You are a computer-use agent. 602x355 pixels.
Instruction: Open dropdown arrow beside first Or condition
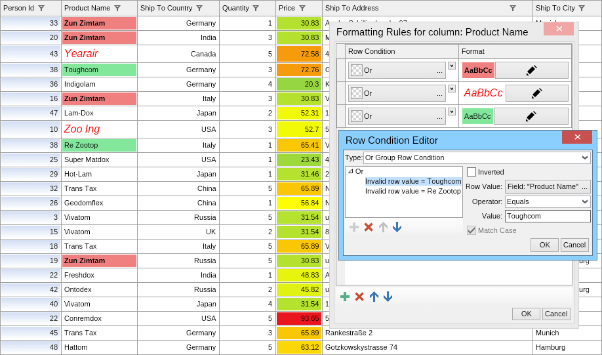click(x=451, y=66)
